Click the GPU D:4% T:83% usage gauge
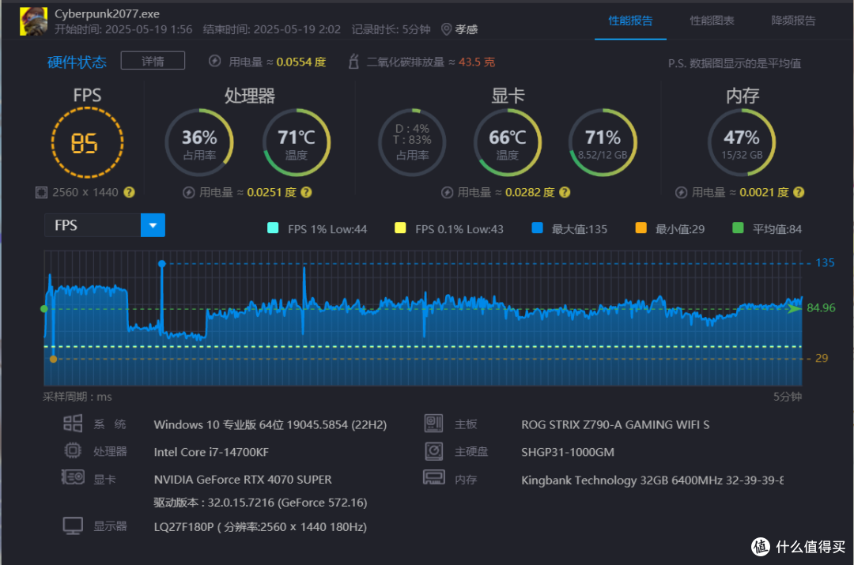 pos(412,142)
